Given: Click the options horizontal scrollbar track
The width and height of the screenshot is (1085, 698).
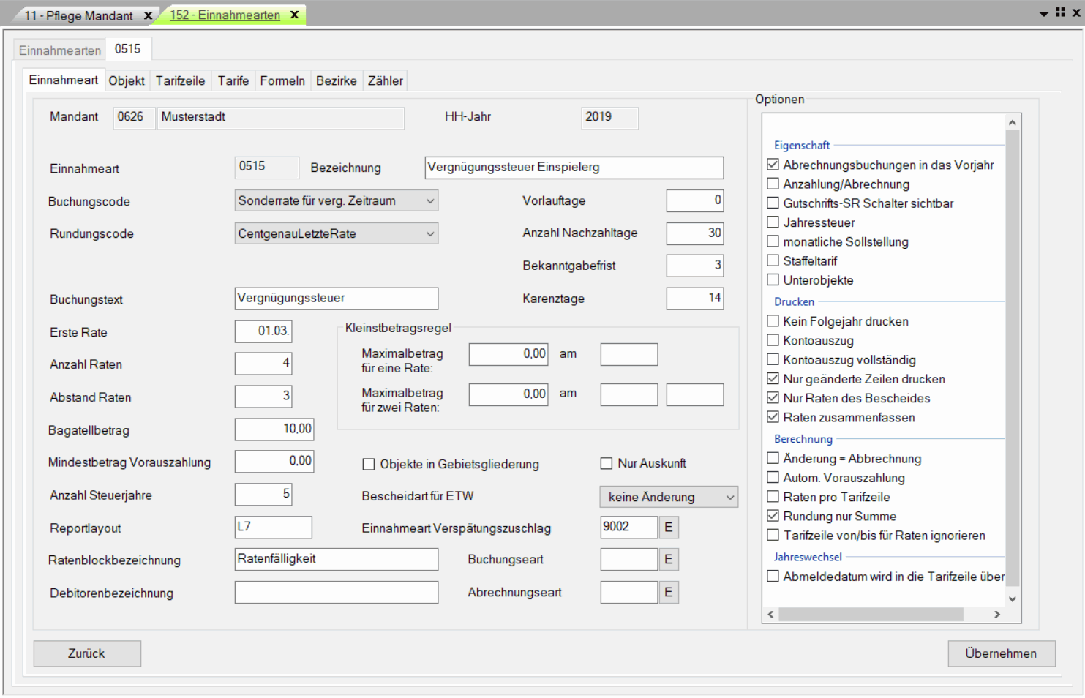Looking at the screenshot, I should (977, 615).
